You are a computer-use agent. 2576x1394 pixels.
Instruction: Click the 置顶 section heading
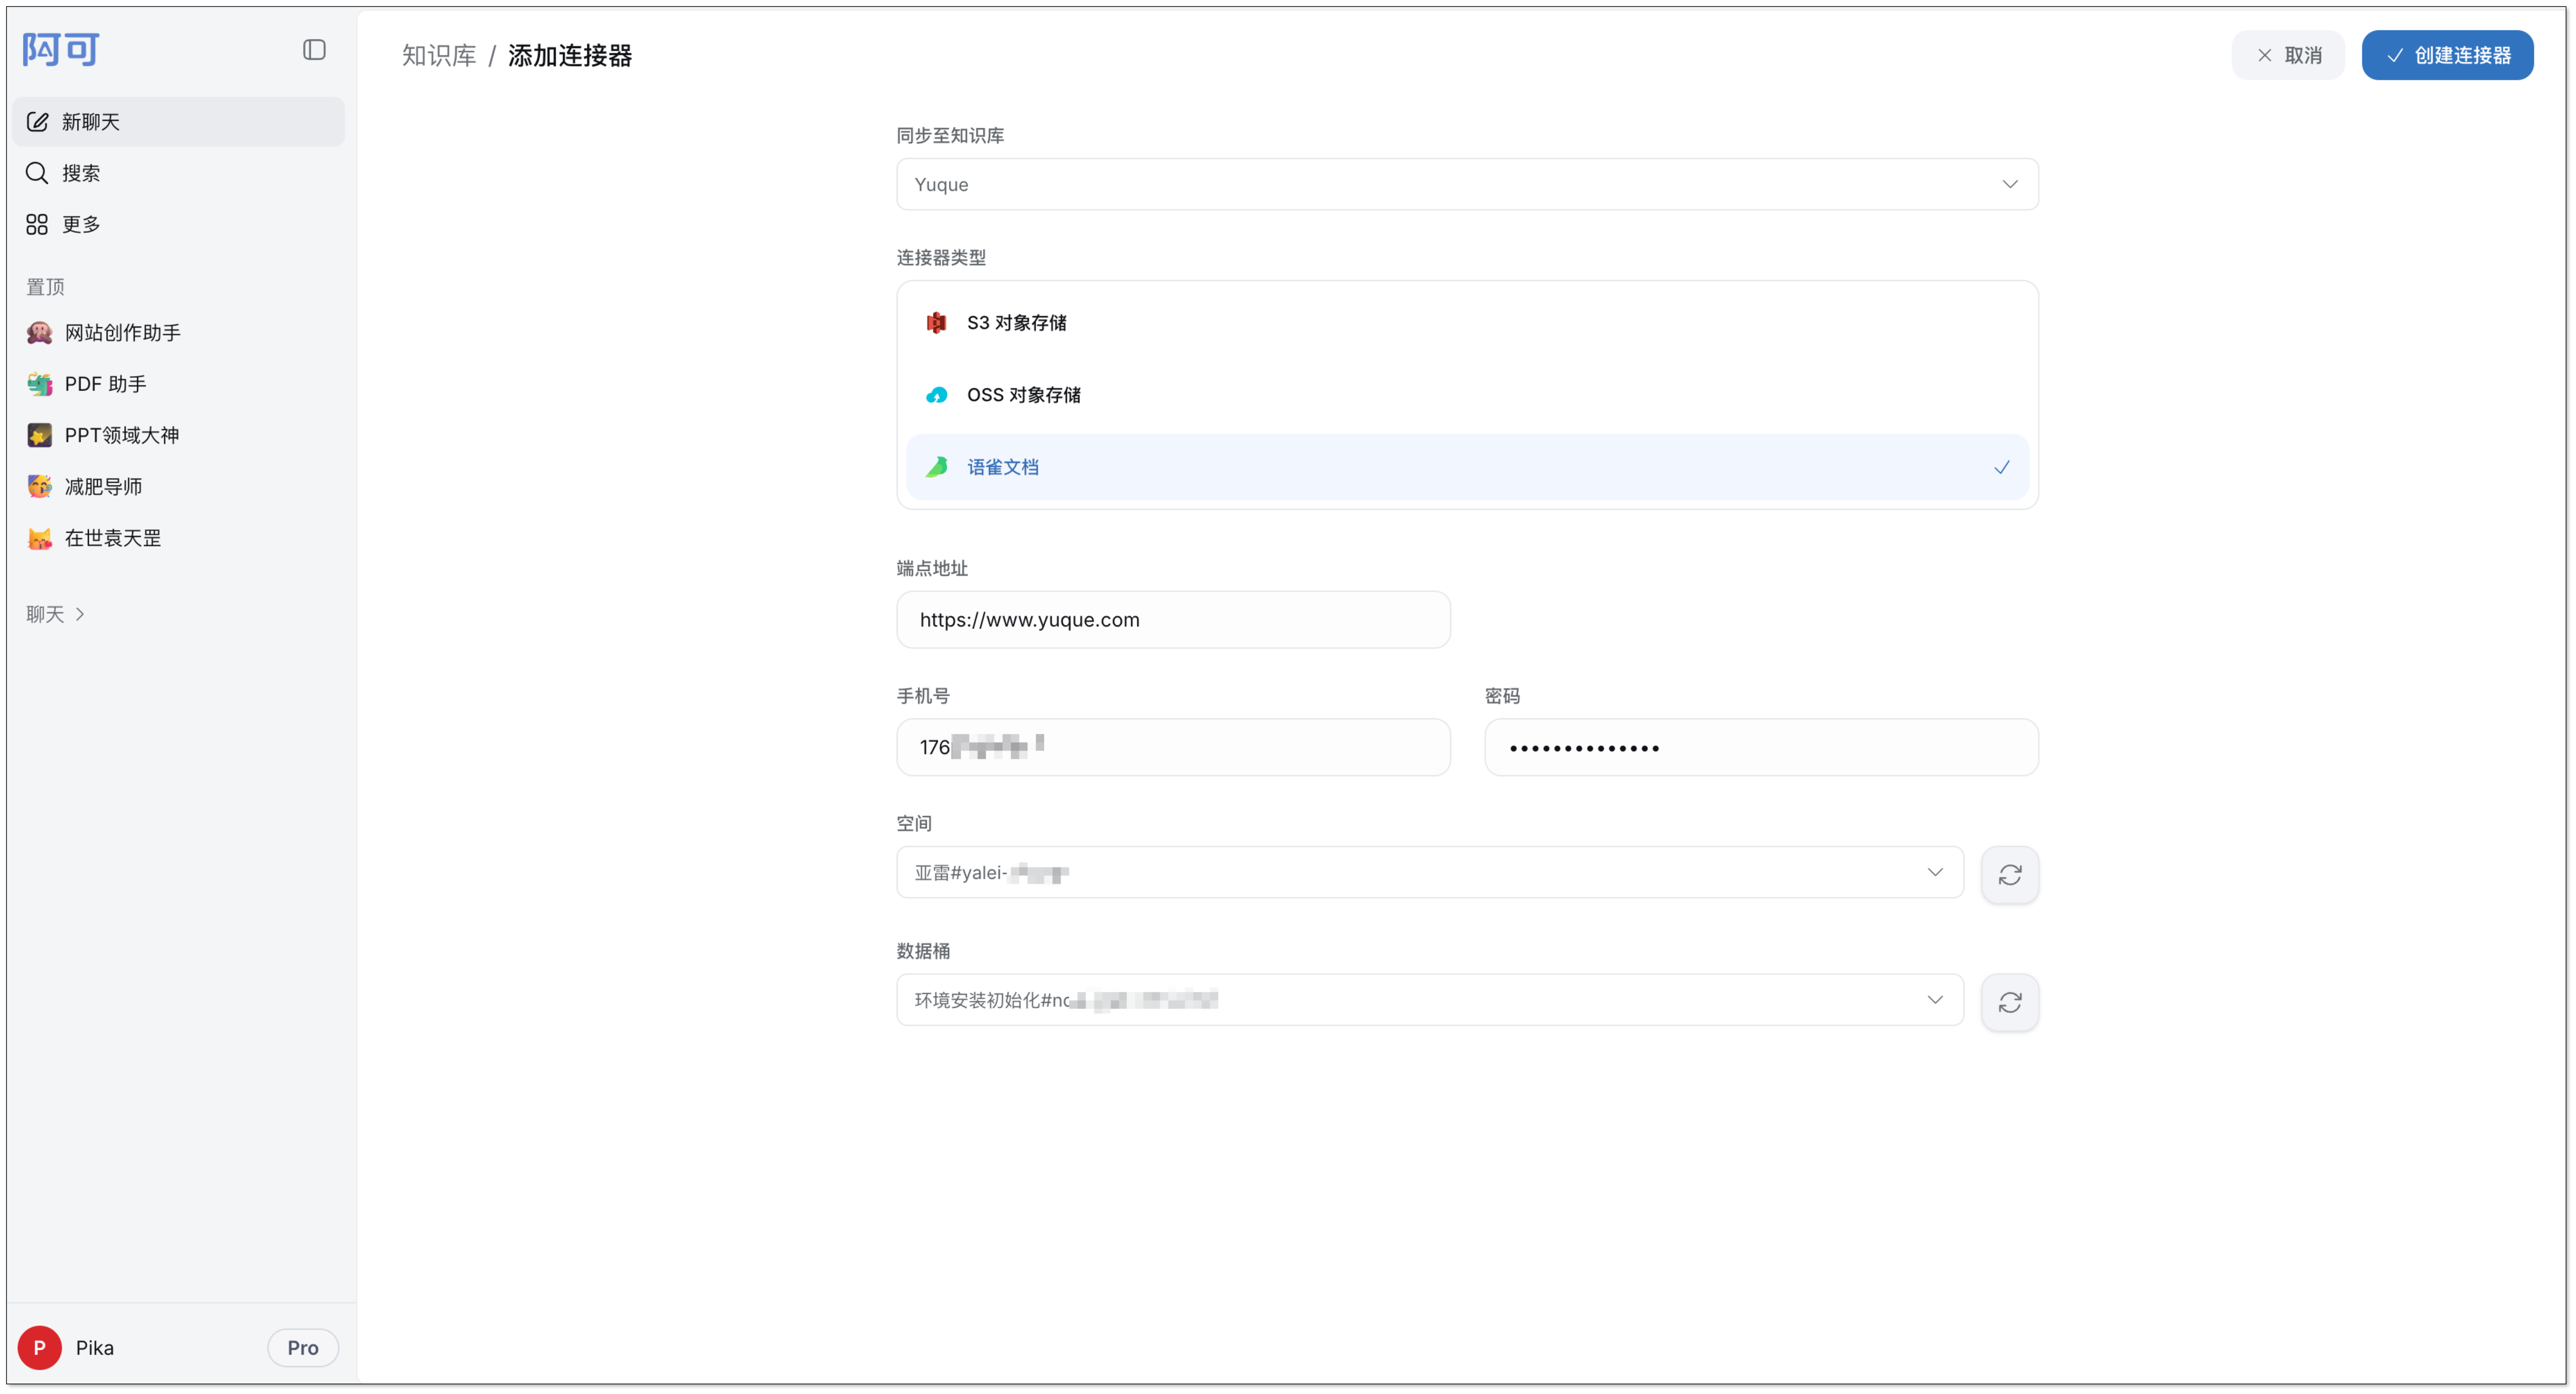(45, 287)
